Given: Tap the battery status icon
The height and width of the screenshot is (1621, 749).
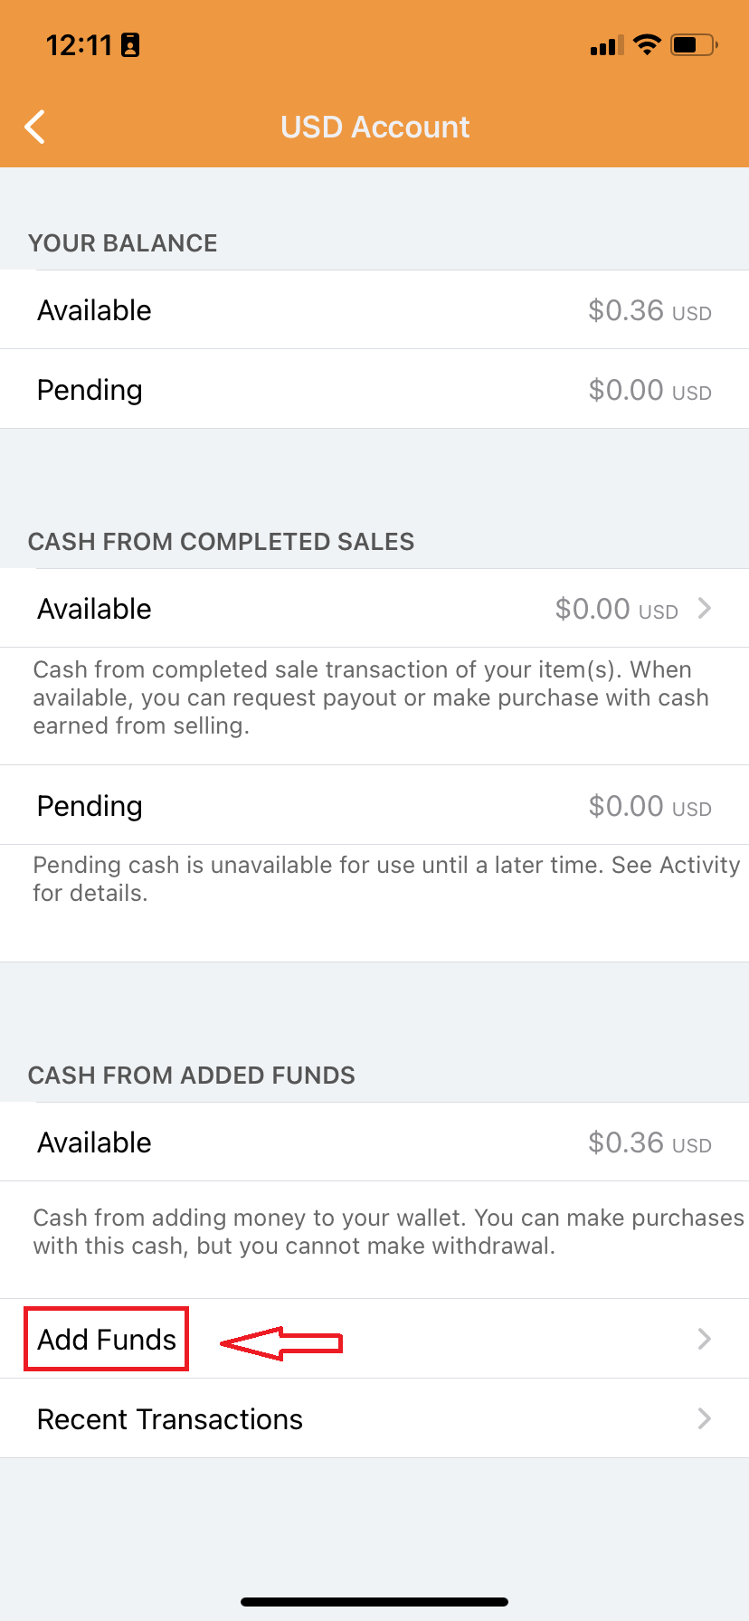Looking at the screenshot, I should [693, 44].
